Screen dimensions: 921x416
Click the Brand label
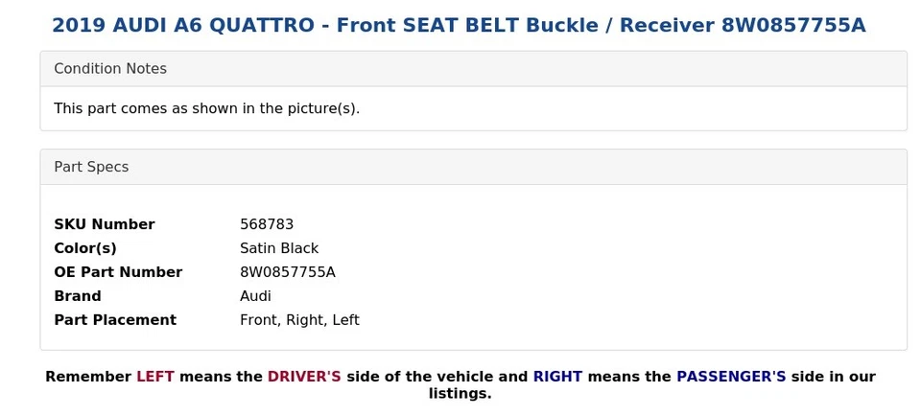pos(78,296)
